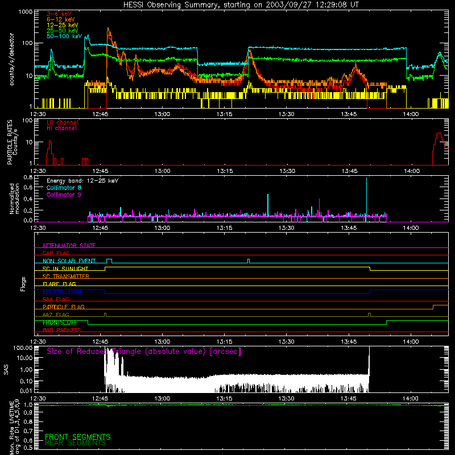Screen dimensions: 455x455
Task: Click the Size of Reduced Triangle label
Action: (x=144, y=351)
